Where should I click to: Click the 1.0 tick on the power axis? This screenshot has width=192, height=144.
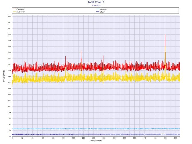click(9, 136)
